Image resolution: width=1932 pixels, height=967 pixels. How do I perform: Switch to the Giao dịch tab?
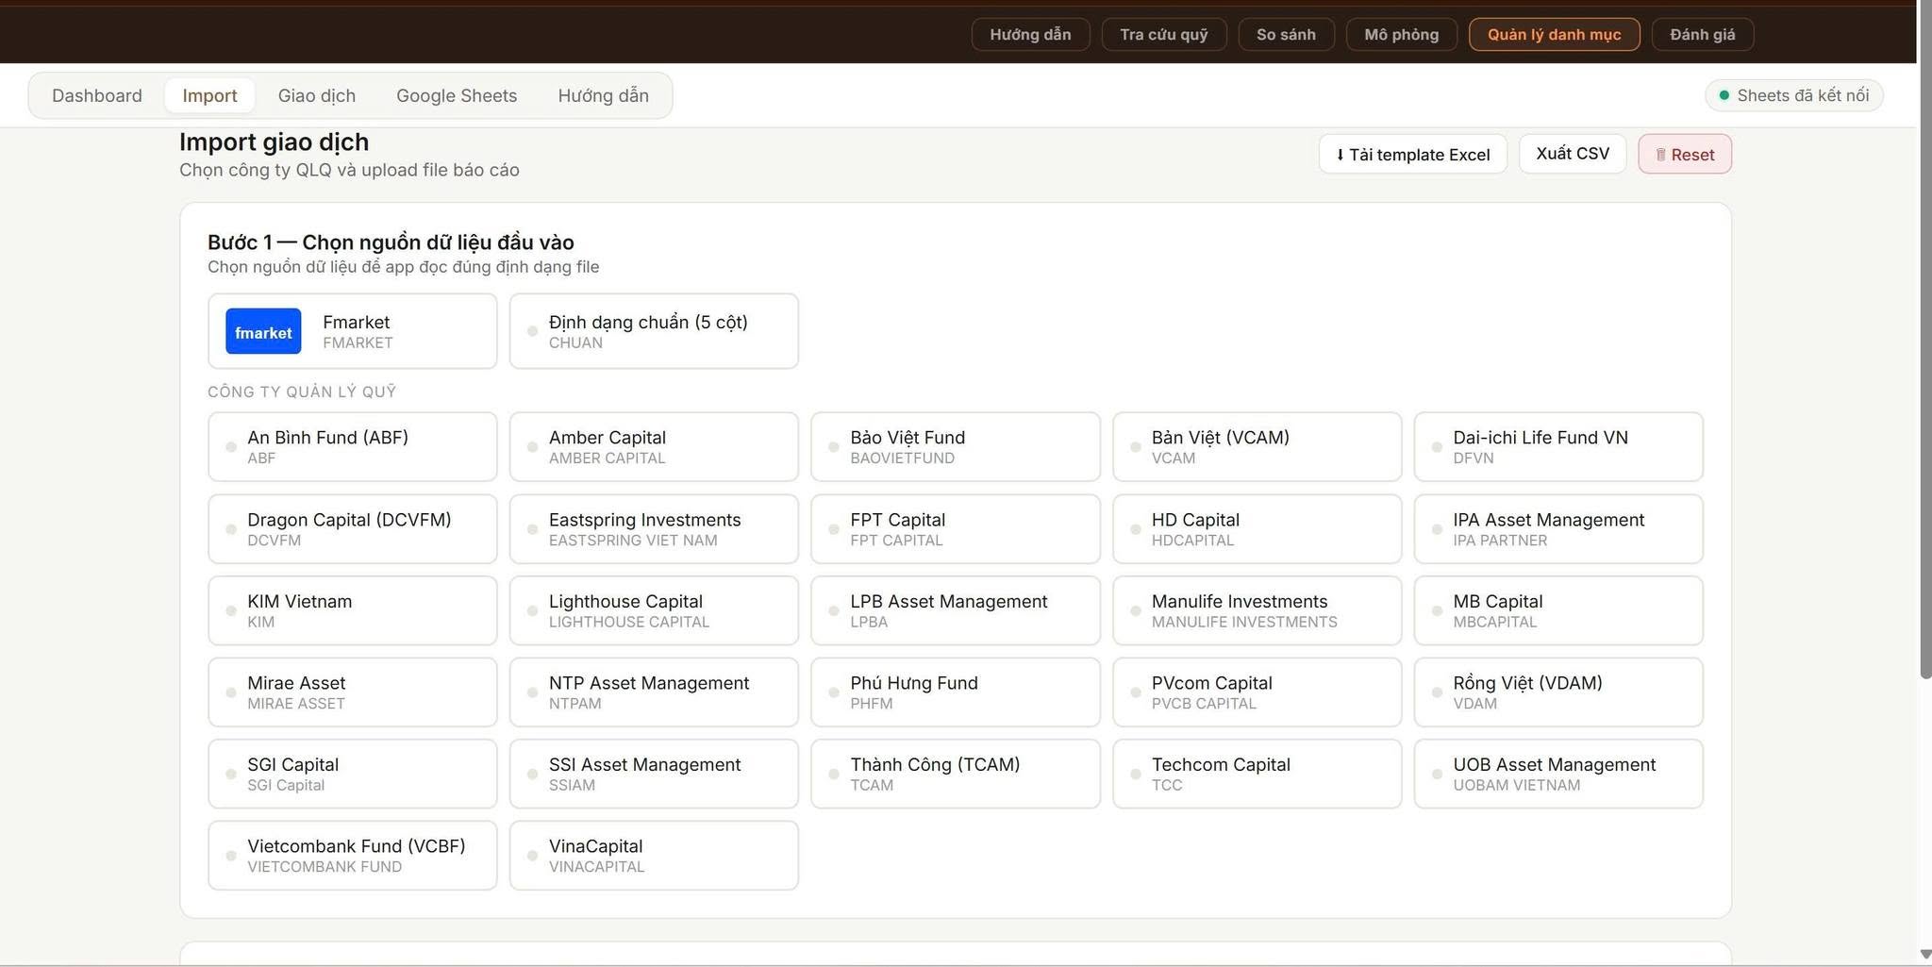click(x=317, y=95)
